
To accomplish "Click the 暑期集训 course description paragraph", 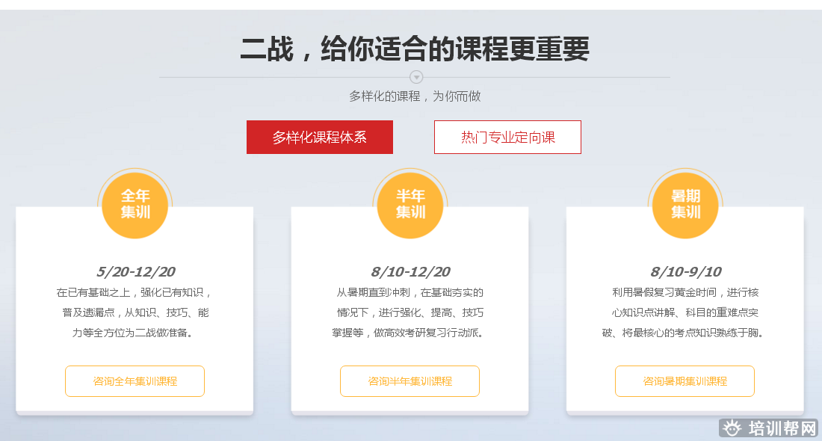I will click(x=685, y=312).
